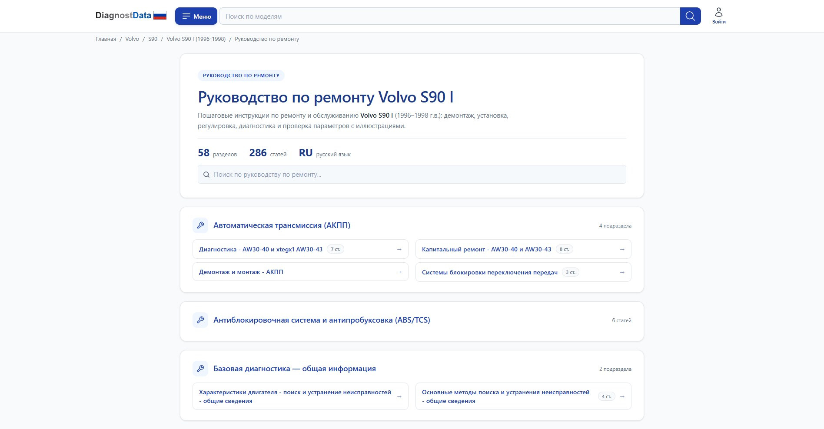The height and width of the screenshot is (429, 824).
Task: Click the 6 статей label
Action: pos(621,320)
